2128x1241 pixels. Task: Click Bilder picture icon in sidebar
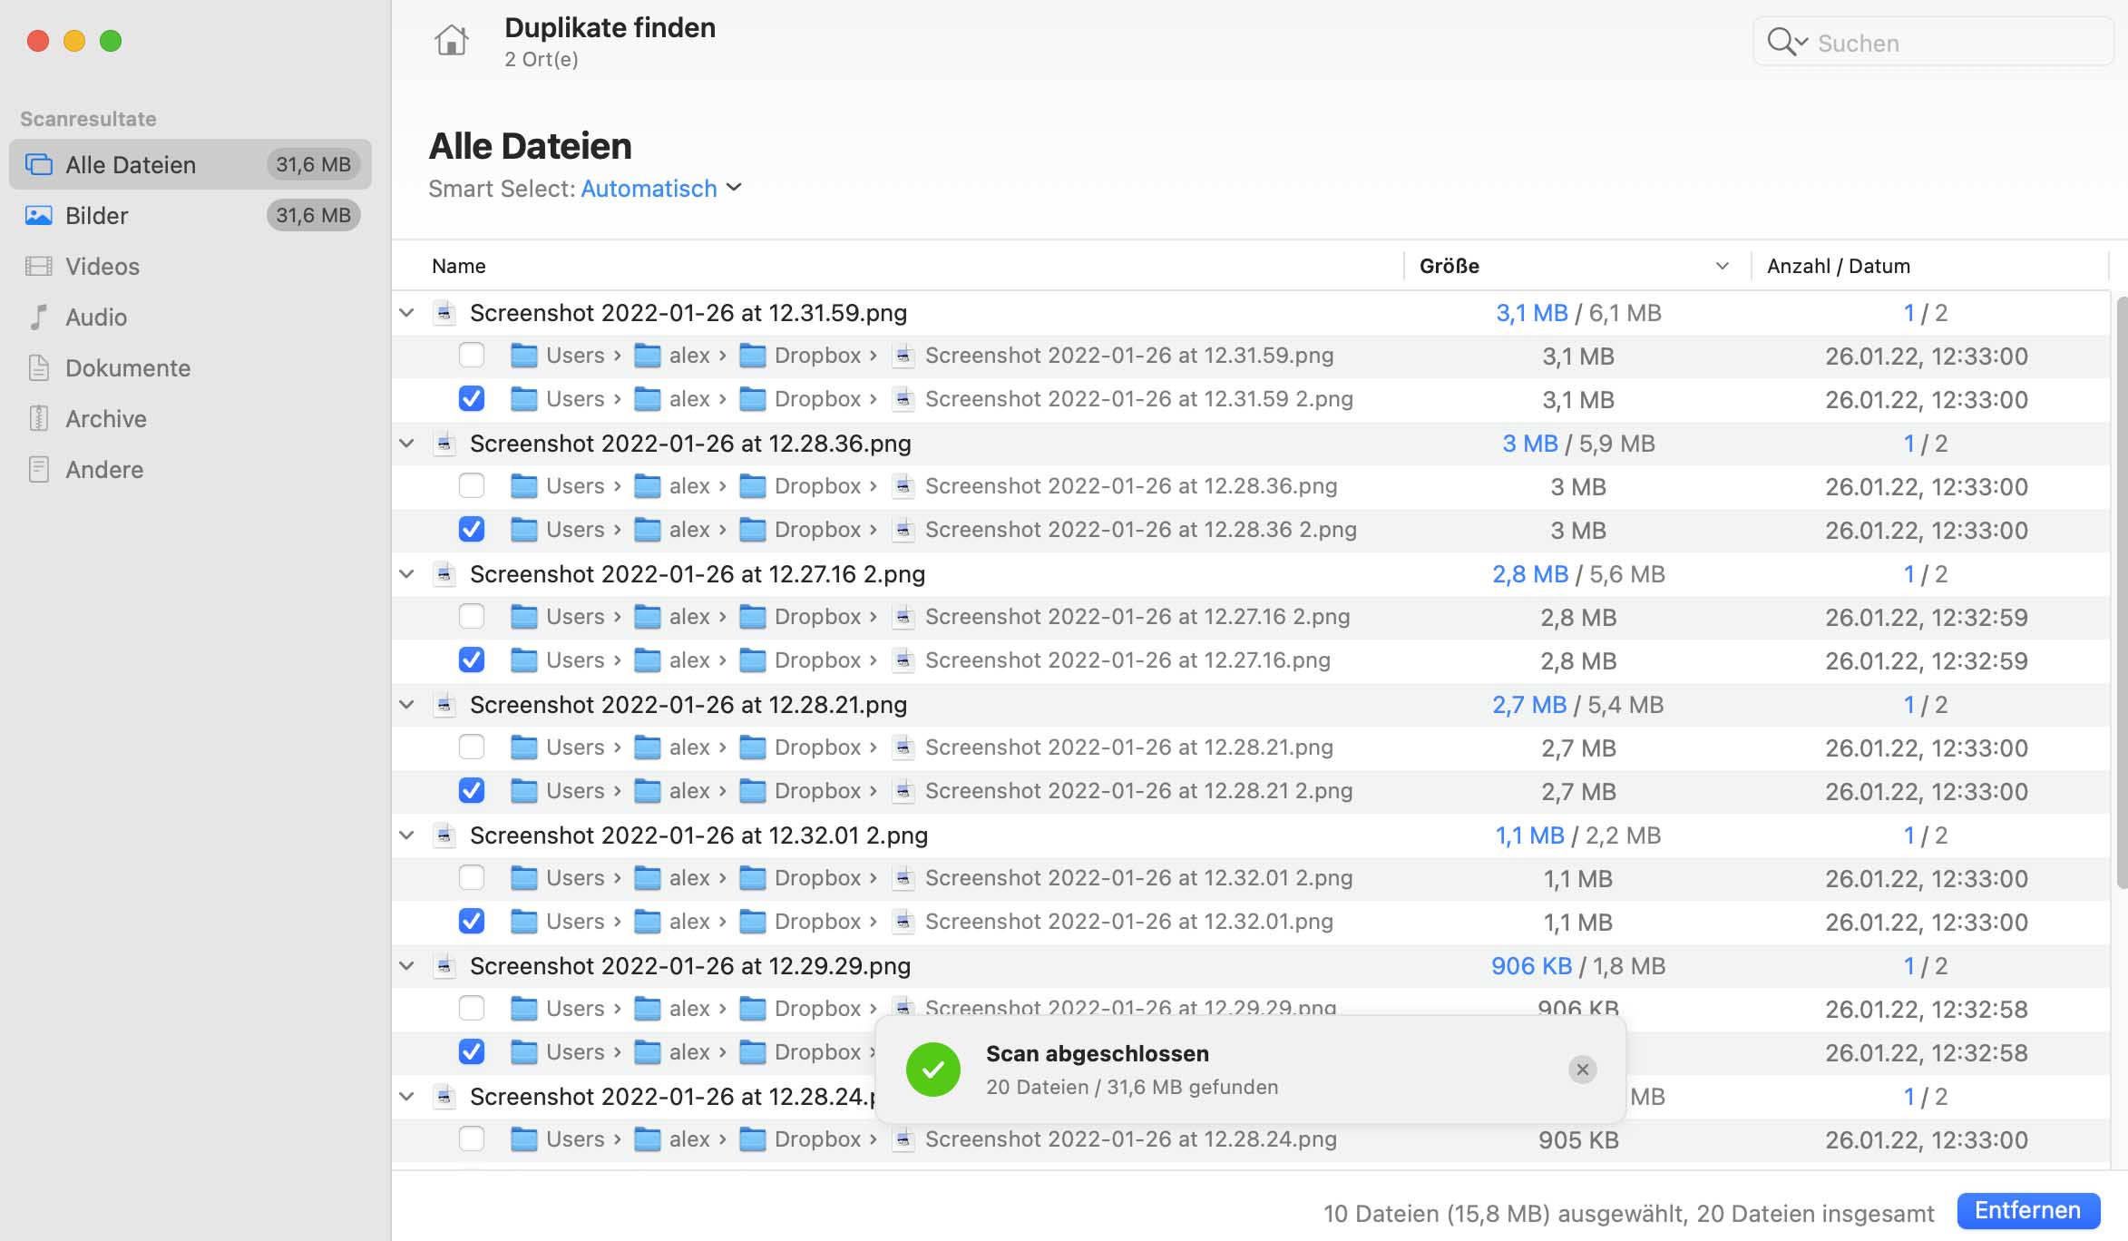point(38,215)
